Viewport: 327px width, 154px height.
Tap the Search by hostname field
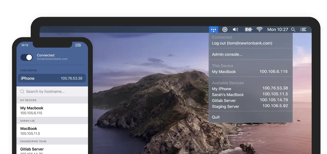52,91
